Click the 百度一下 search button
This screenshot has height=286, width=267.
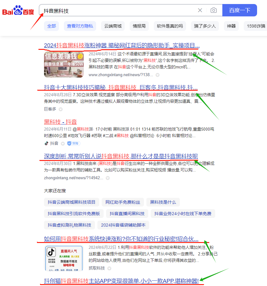[240, 11]
